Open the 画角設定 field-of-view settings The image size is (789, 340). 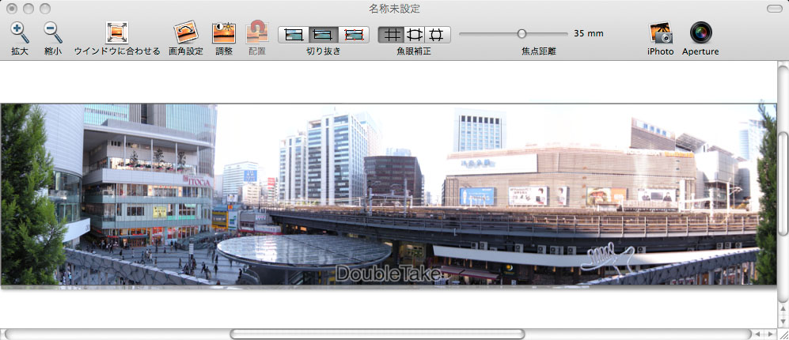(186, 33)
